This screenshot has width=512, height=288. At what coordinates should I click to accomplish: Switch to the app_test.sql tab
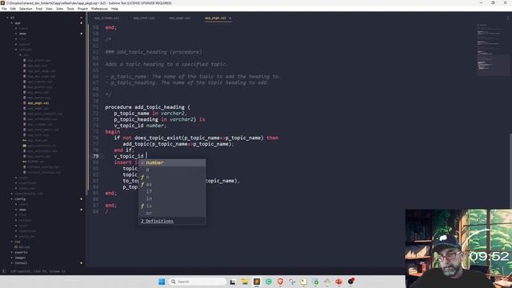click(x=144, y=18)
